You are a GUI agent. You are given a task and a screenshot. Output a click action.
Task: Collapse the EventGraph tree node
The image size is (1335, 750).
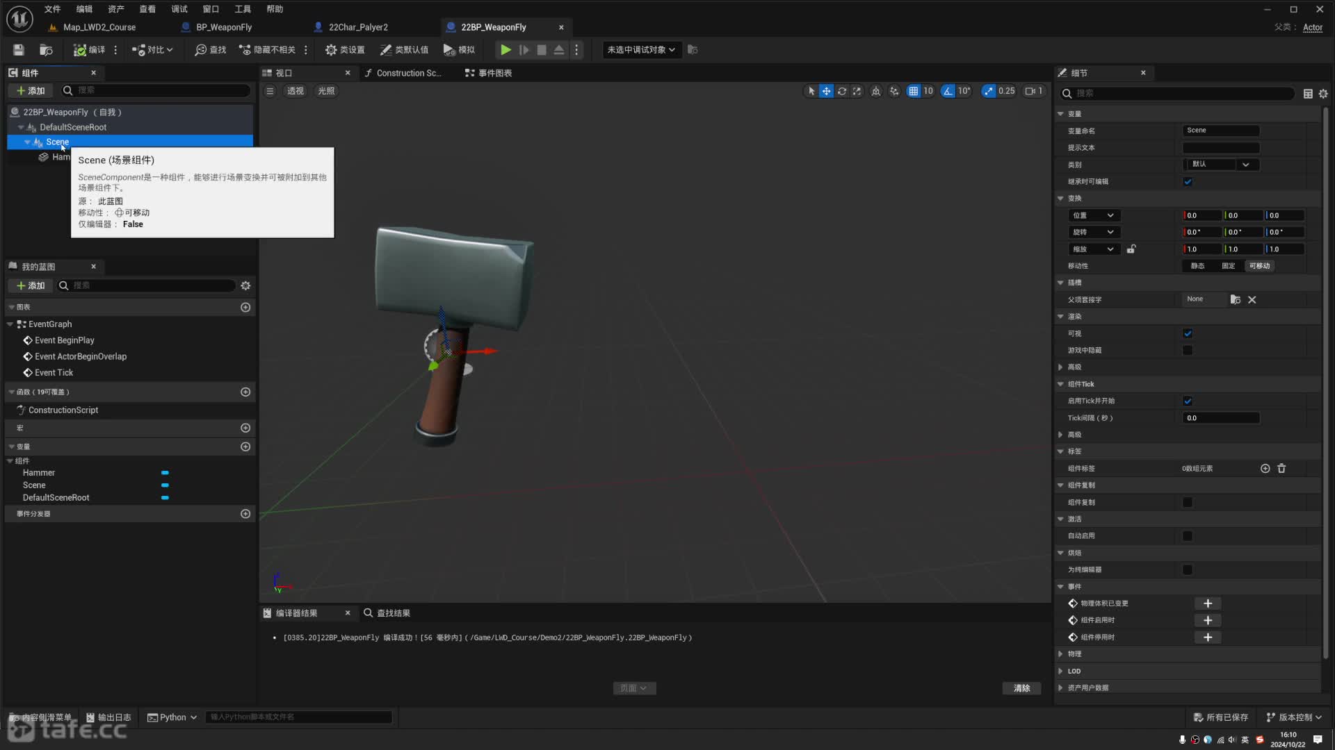[10, 324]
